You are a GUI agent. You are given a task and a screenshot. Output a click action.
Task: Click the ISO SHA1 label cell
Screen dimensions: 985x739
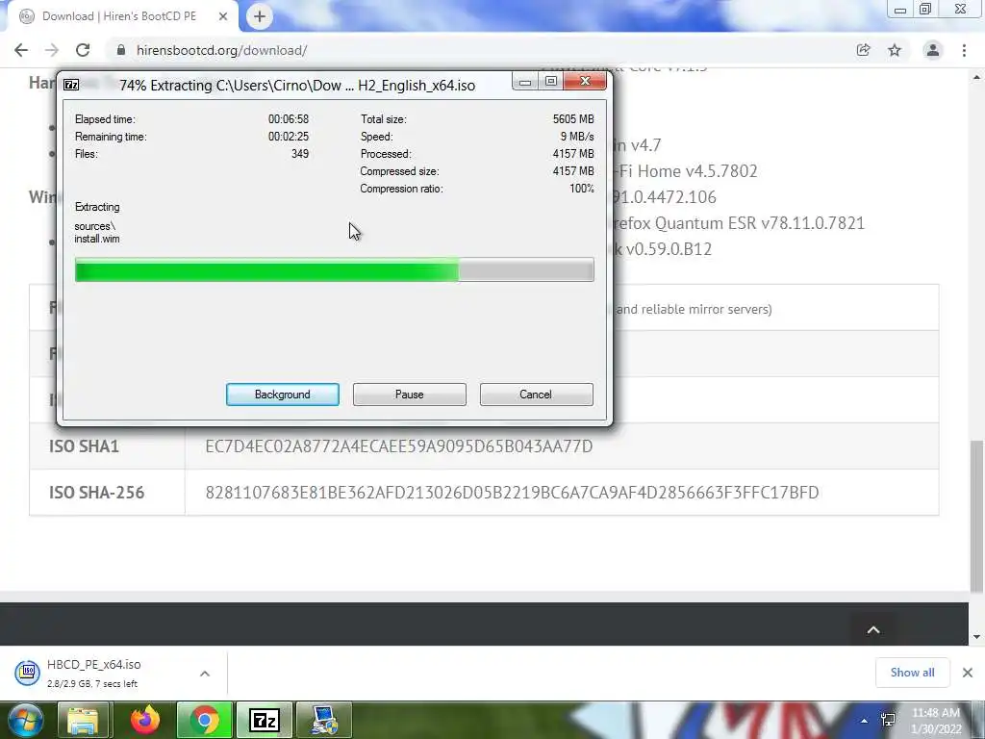click(x=107, y=446)
